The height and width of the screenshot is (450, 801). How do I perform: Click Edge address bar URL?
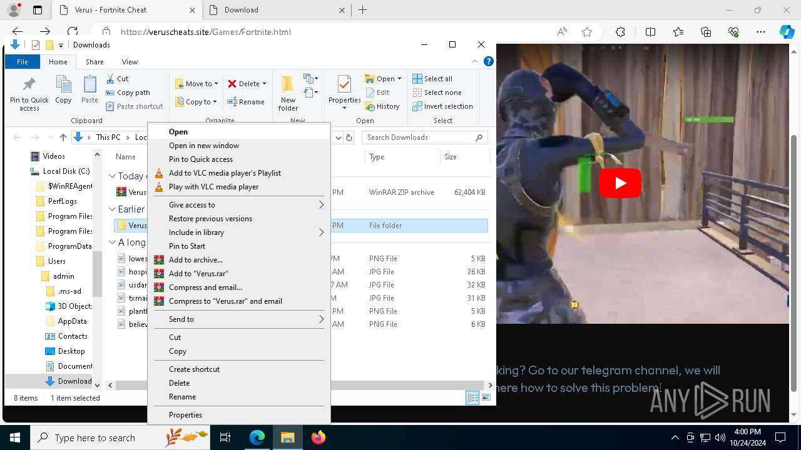tap(205, 32)
